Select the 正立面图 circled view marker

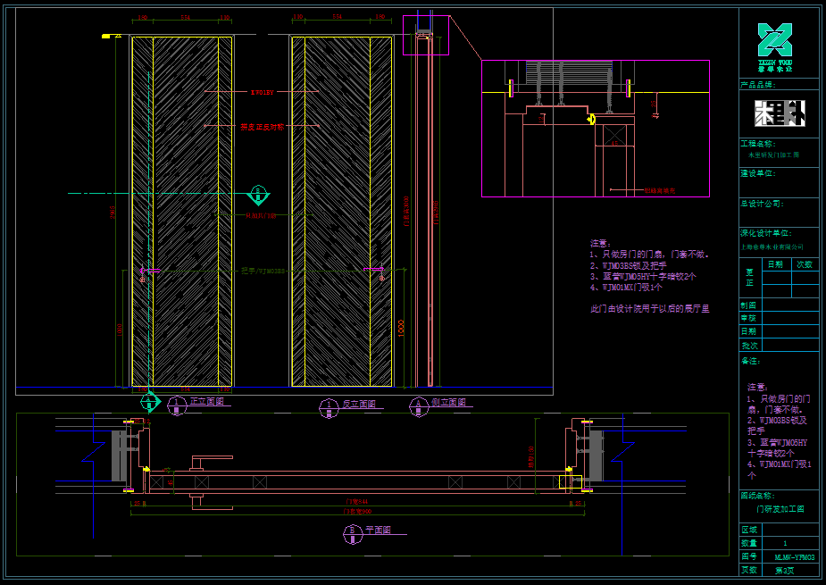pos(176,405)
